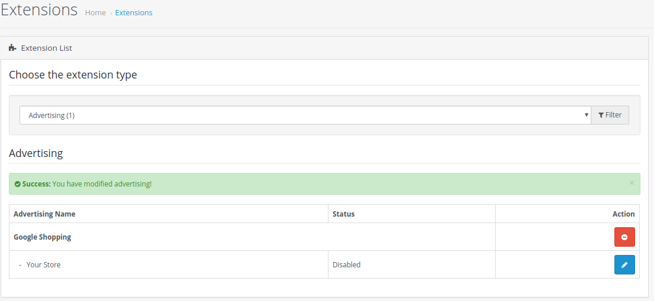The image size is (654, 301).
Task: Open the Advertising (1) extension type dropdown
Action: 305,115
